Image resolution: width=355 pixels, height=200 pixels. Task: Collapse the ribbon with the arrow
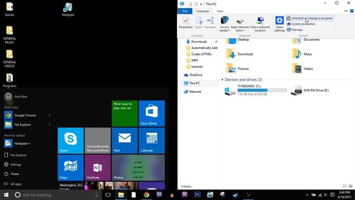pos(346,11)
